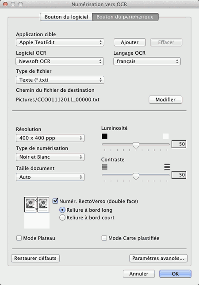Click the black dark-brightness icon under Luminosité
The width and height of the screenshot is (199, 285).
point(105,136)
